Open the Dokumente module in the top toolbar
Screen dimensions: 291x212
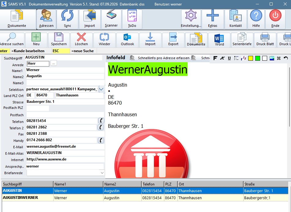[x=18, y=19]
